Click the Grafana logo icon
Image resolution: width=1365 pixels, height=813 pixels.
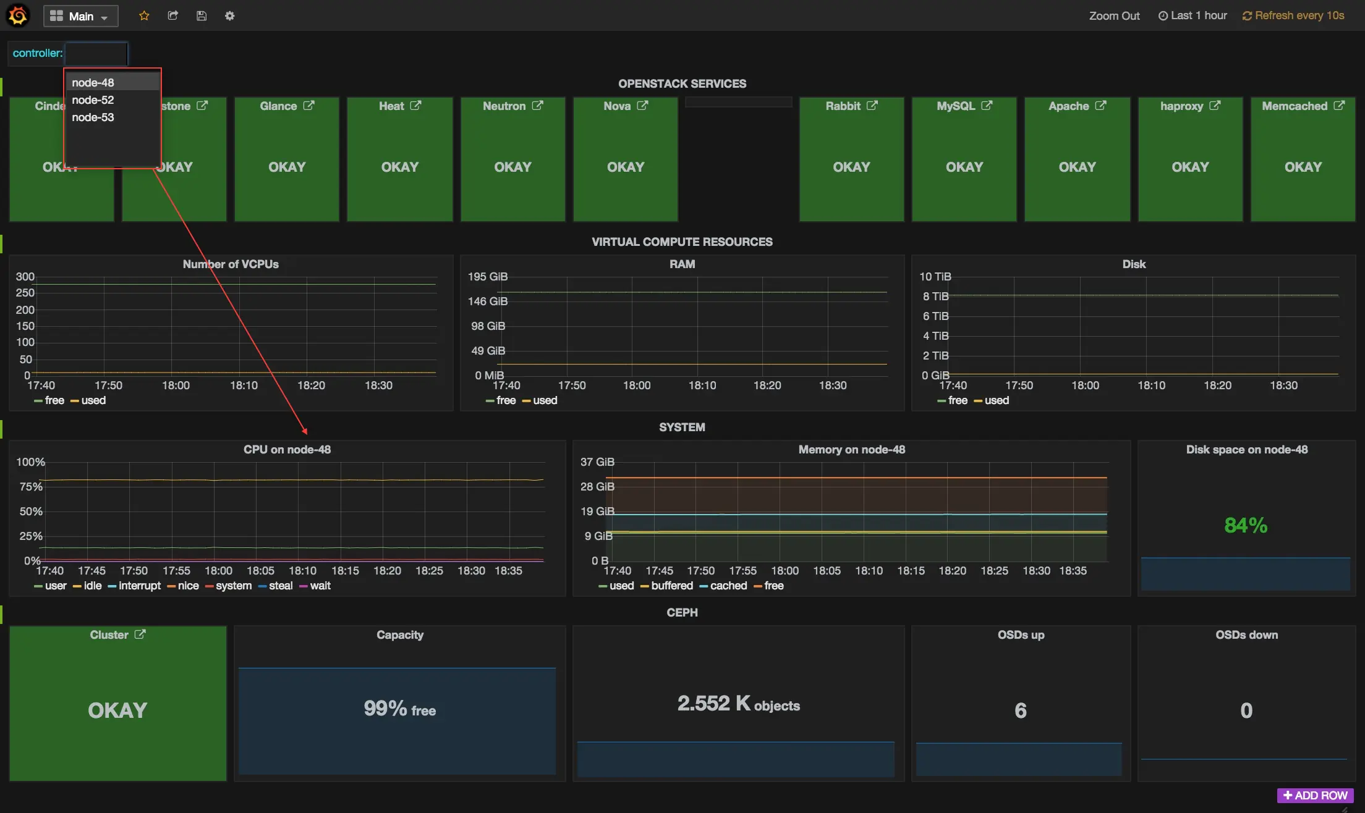click(x=18, y=15)
